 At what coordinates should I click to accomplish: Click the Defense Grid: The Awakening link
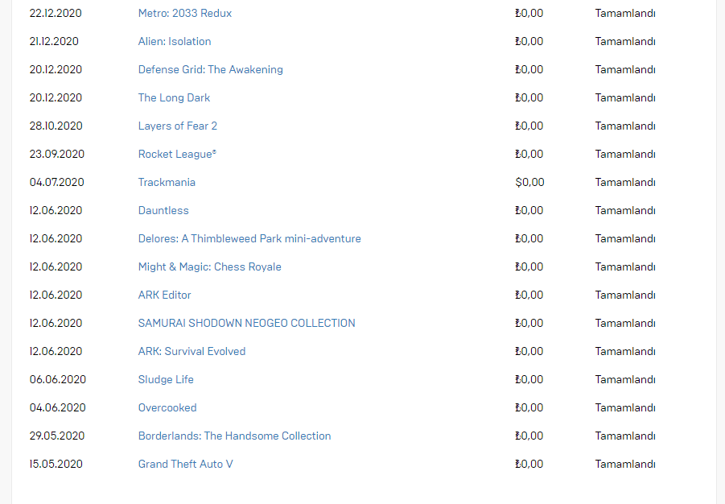coord(210,70)
